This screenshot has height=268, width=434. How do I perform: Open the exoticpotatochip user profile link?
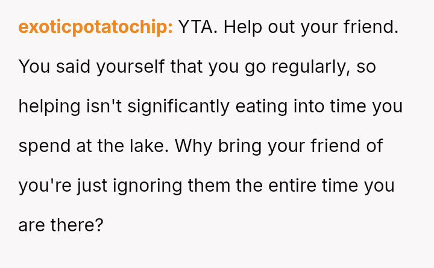[96, 27]
